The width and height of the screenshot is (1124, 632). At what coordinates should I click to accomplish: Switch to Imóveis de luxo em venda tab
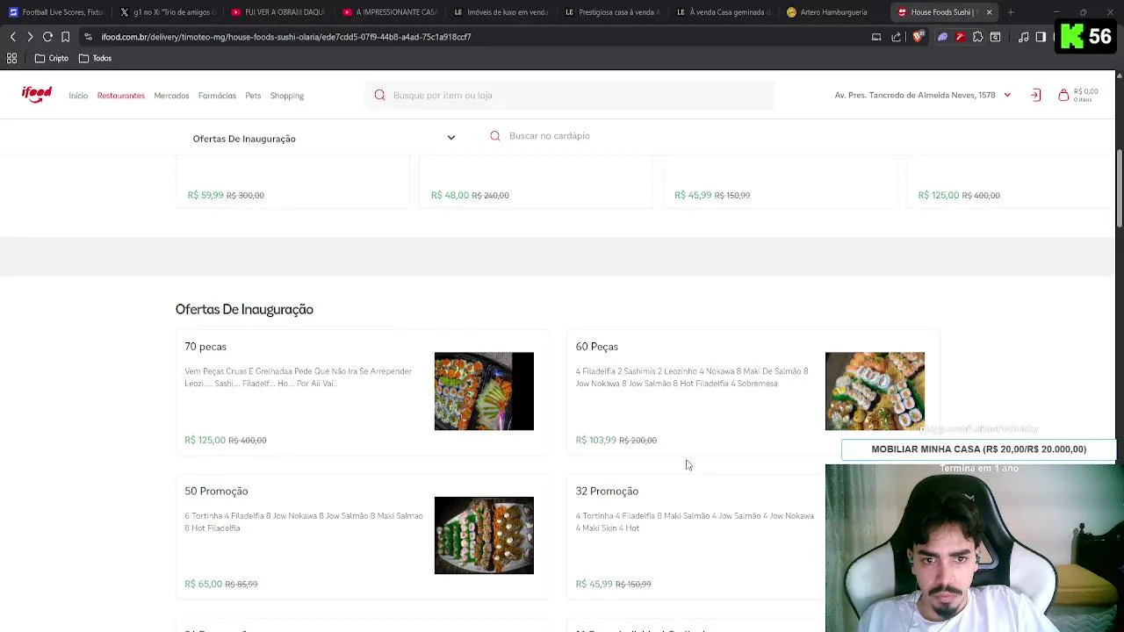point(501,12)
